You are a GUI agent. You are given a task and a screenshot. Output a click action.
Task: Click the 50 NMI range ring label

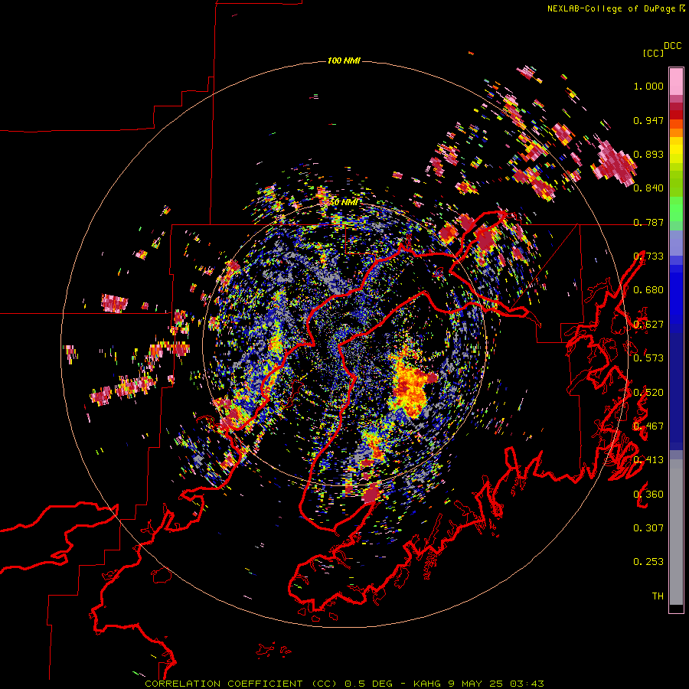[x=344, y=203]
